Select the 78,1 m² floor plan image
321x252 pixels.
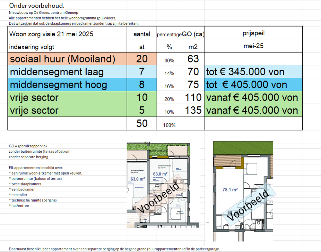click(x=243, y=191)
